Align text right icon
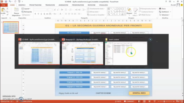 point(72,14)
